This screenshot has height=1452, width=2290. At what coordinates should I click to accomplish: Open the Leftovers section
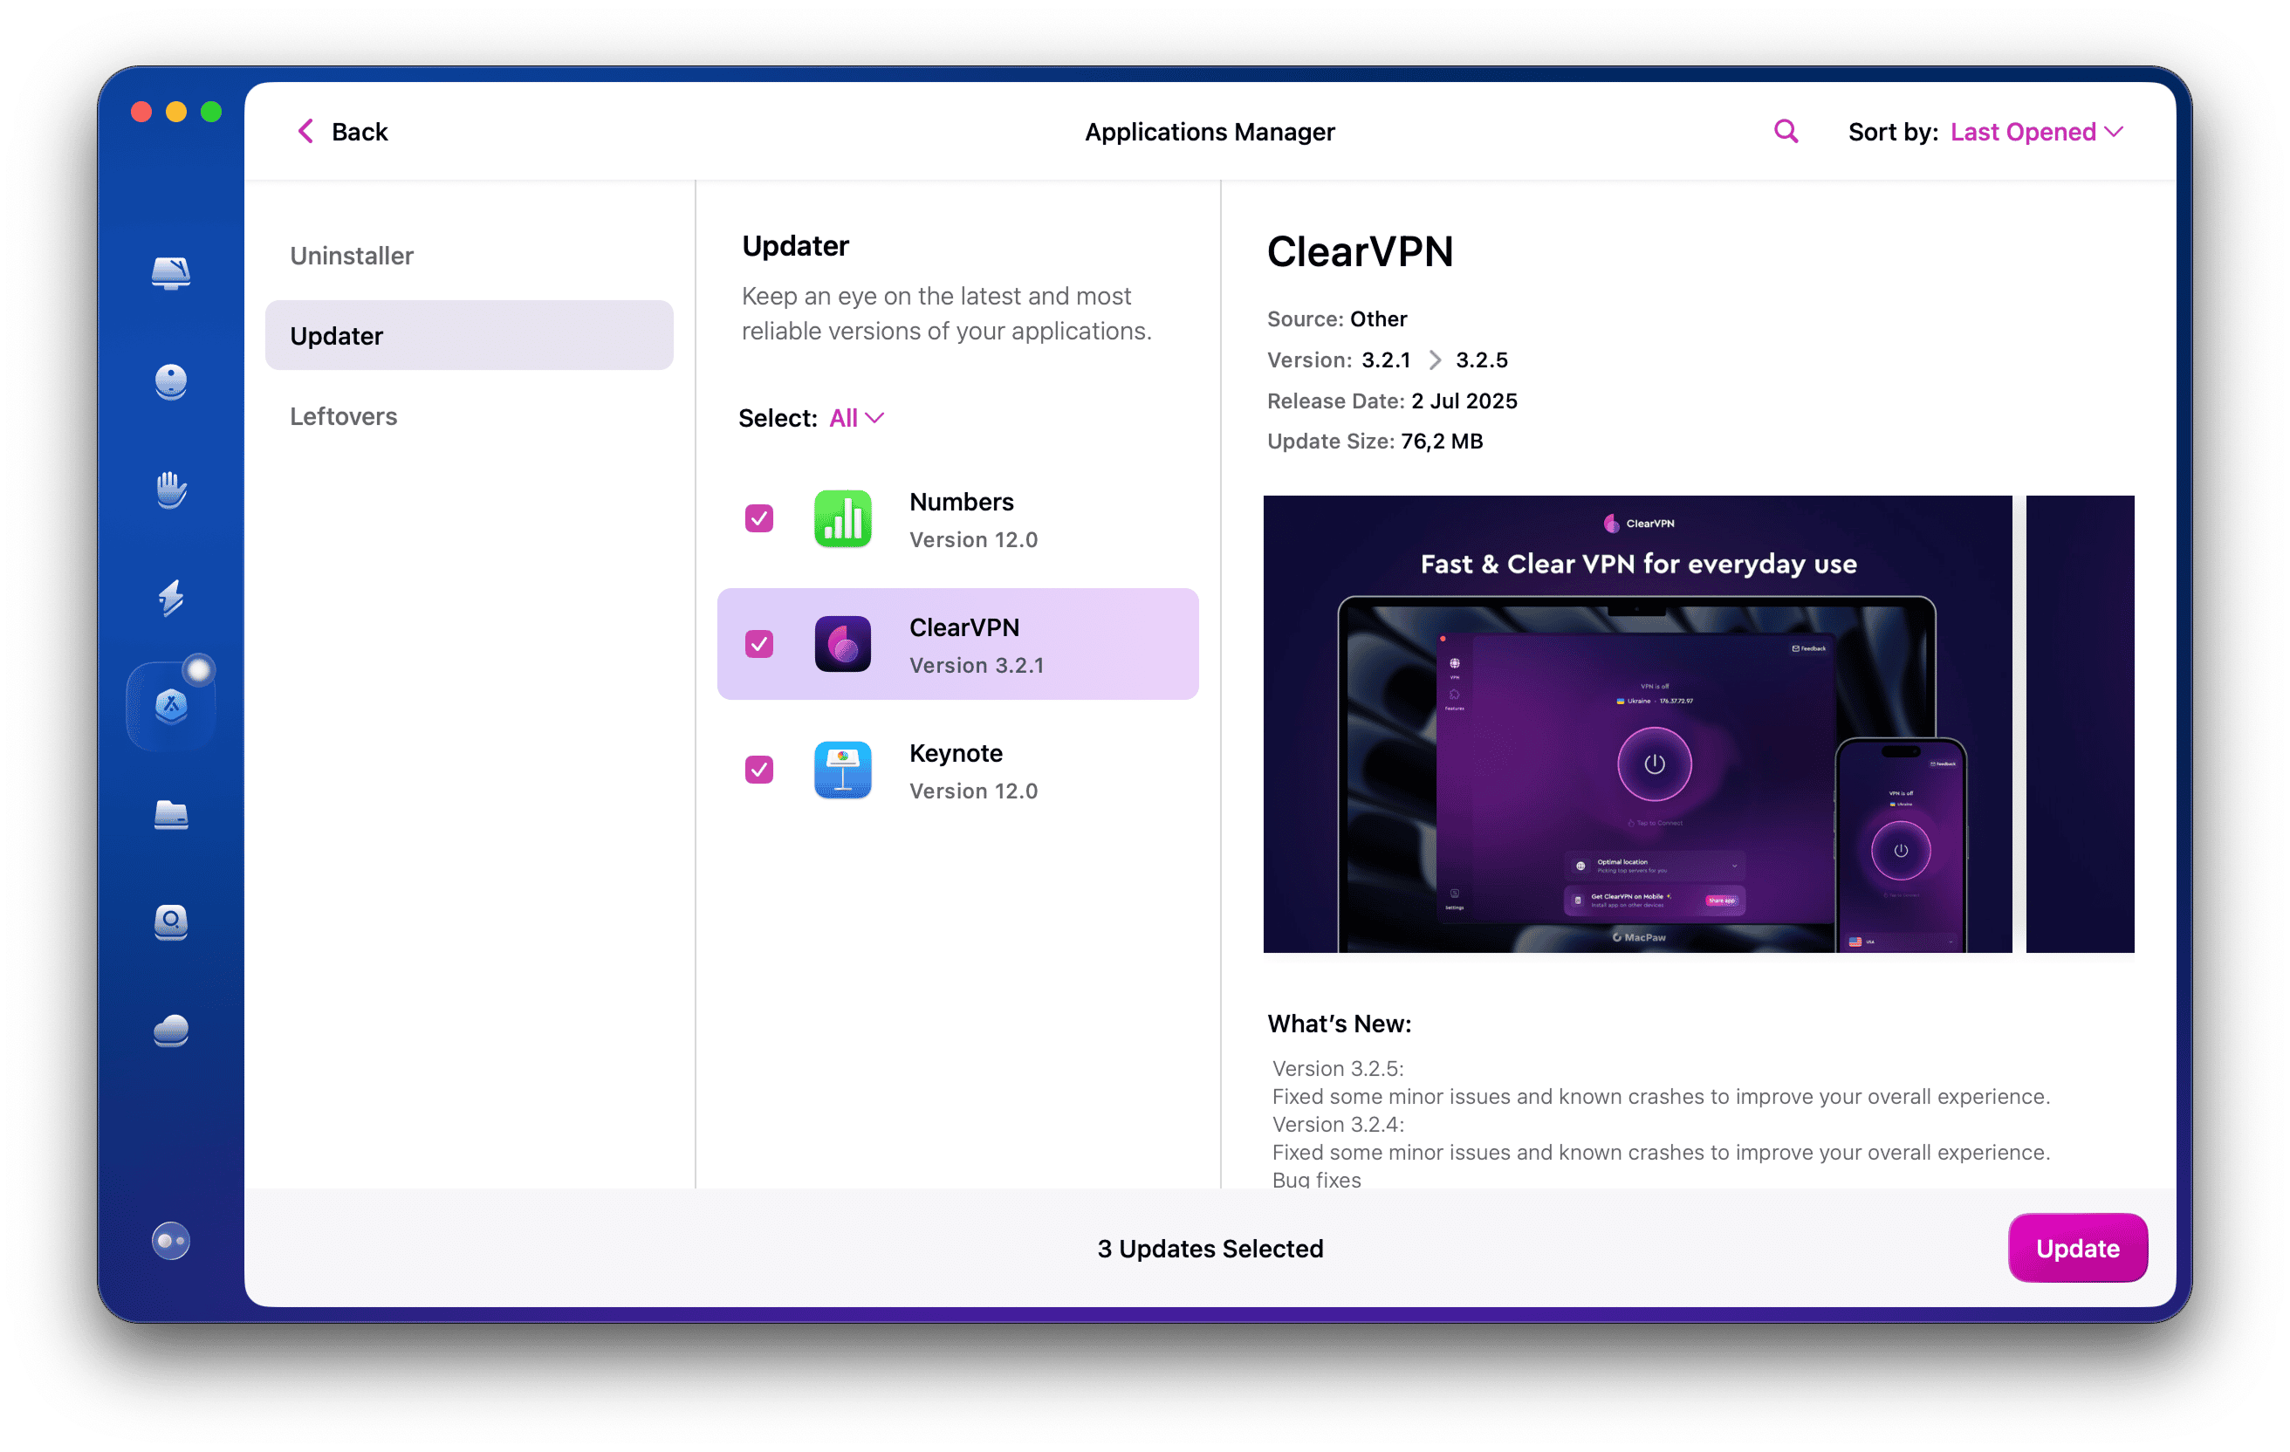pyautogui.click(x=343, y=415)
